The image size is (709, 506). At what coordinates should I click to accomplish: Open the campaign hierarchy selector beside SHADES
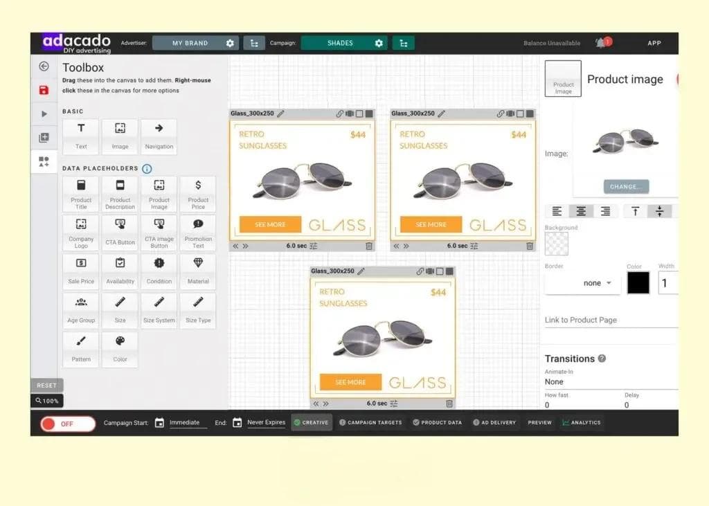coord(404,42)
